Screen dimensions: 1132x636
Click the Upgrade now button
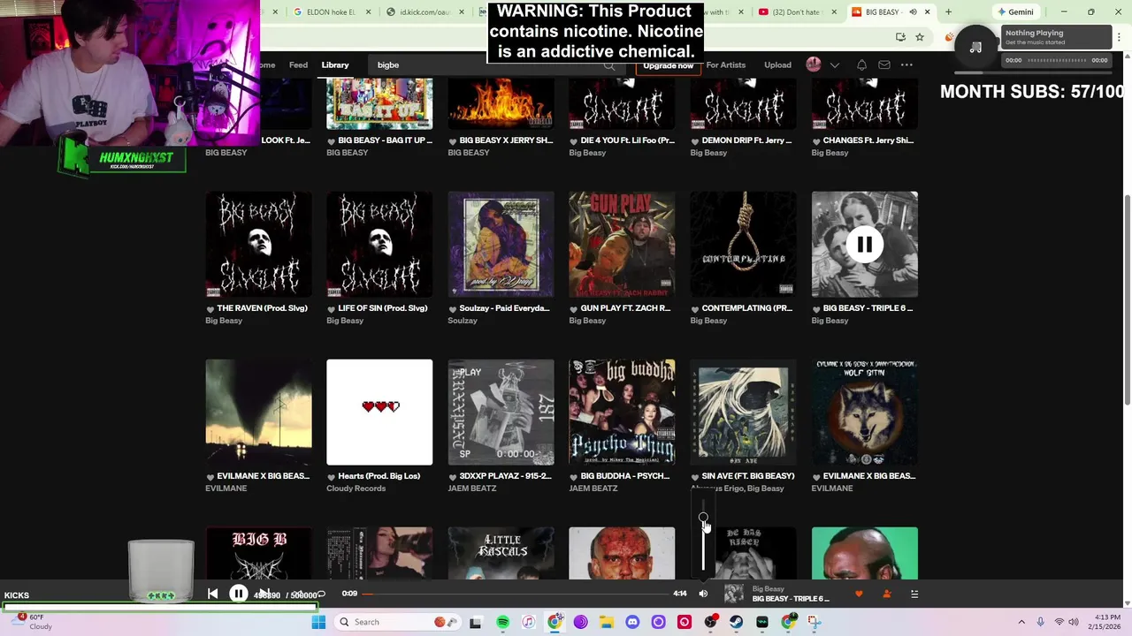tap(668, 67)
